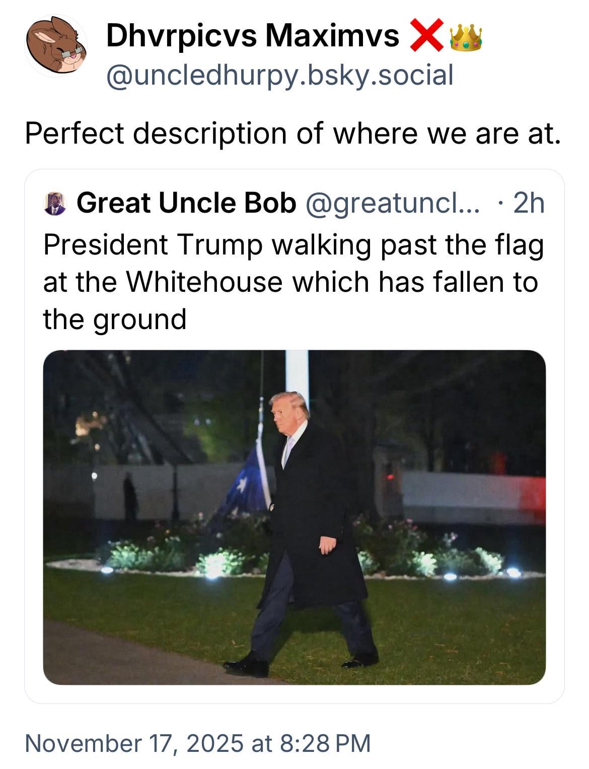The image size is (589, 769).
Task: Click the November 17, 2025 post date
Action: 134,743
